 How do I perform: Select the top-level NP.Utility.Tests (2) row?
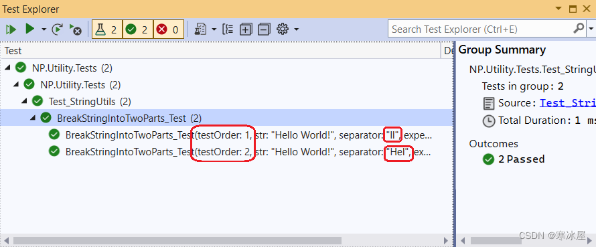point(226,68)
